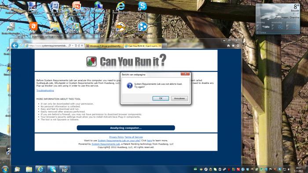308x173 pixels.
Task: Click the refresh icon in address bar
Action: click(x=79, y=46)
